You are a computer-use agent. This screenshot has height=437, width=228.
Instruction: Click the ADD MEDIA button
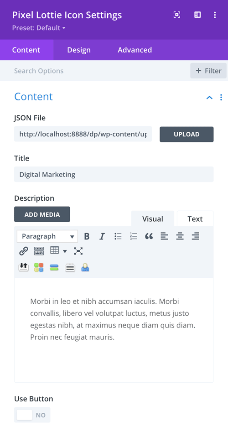(42, 214)
